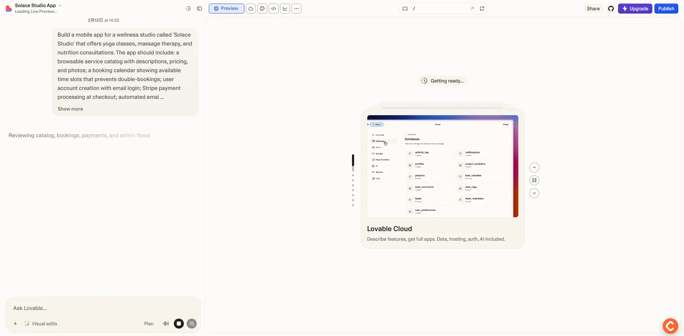Open the Cloud view icon
Image resolution: width=684 pixels, height=336 pixels.
click(251, 9)
